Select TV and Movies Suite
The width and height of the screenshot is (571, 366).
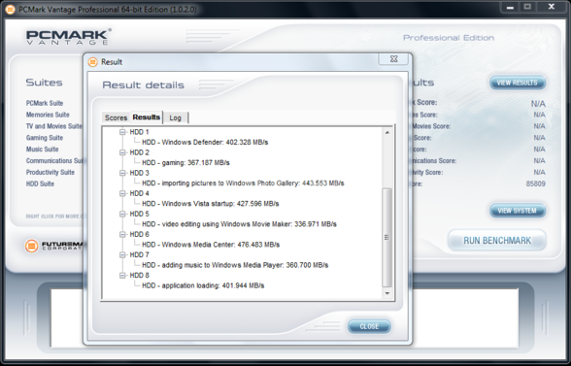(54, 126)
